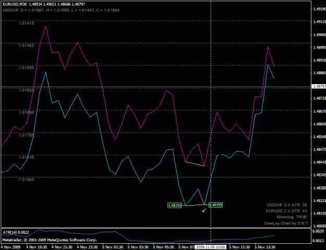This screenshot has width=326, height=250.
Task: Click the overlay price label 1.01415
Action: tap(27, 23)
